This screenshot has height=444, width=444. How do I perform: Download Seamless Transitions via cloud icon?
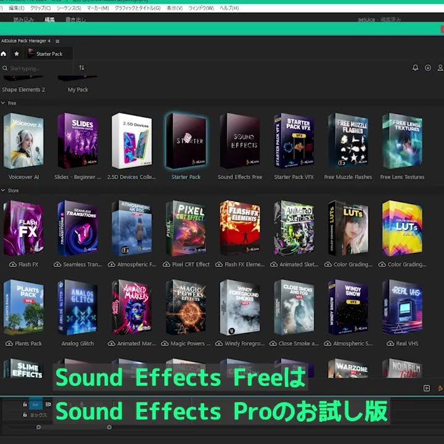pos(57,265)
